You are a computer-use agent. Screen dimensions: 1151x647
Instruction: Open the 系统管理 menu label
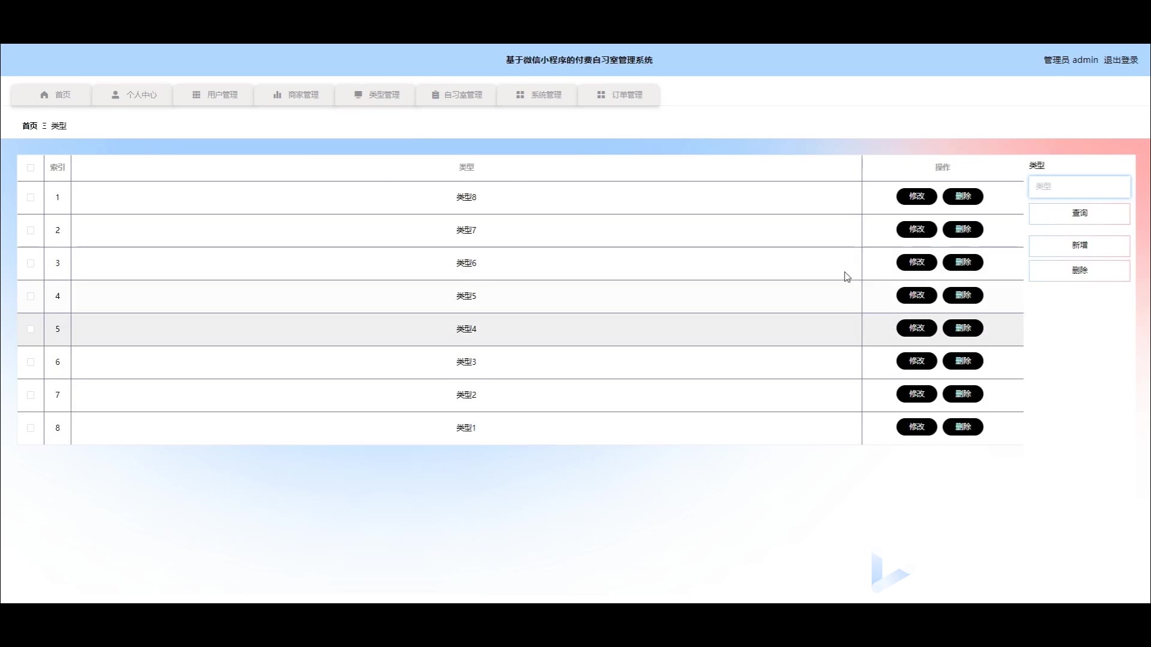[546, 95]
